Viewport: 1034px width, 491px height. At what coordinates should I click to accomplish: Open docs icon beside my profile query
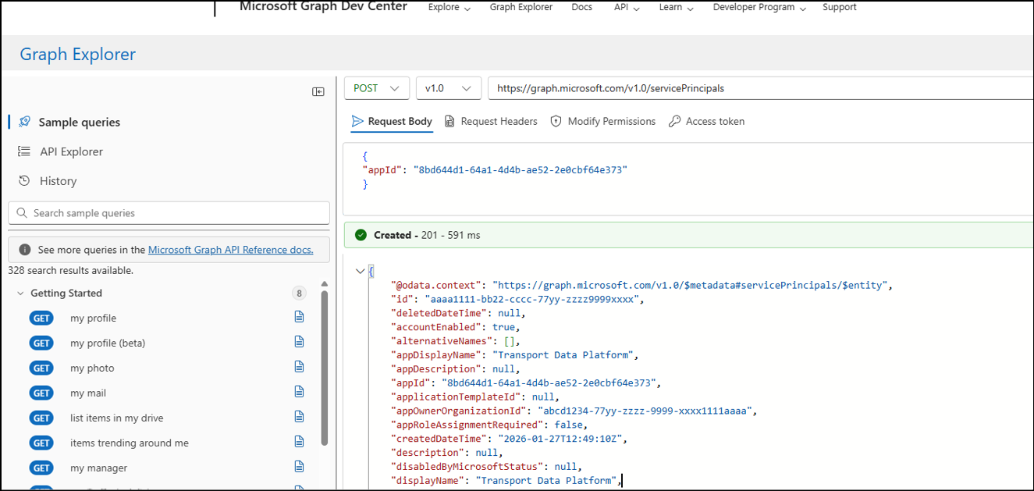pos(299,318)
